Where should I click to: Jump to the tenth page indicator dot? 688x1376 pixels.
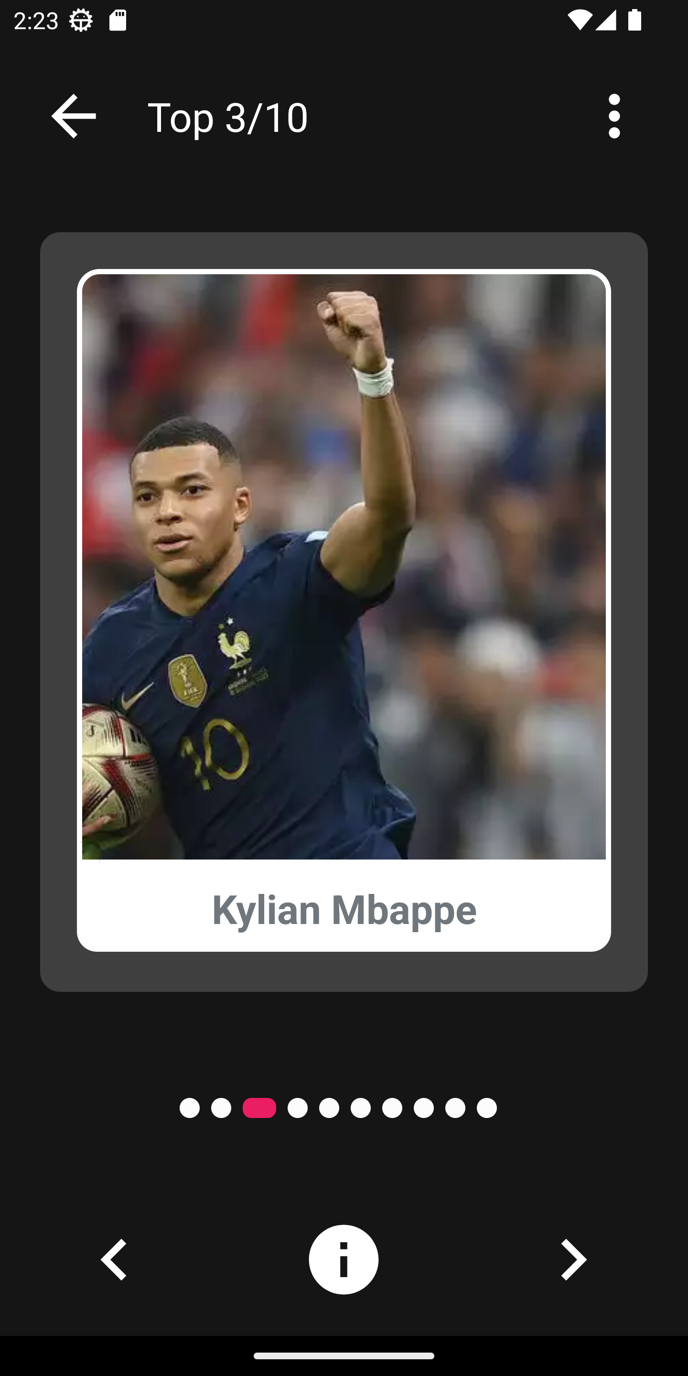[487, 1108]
